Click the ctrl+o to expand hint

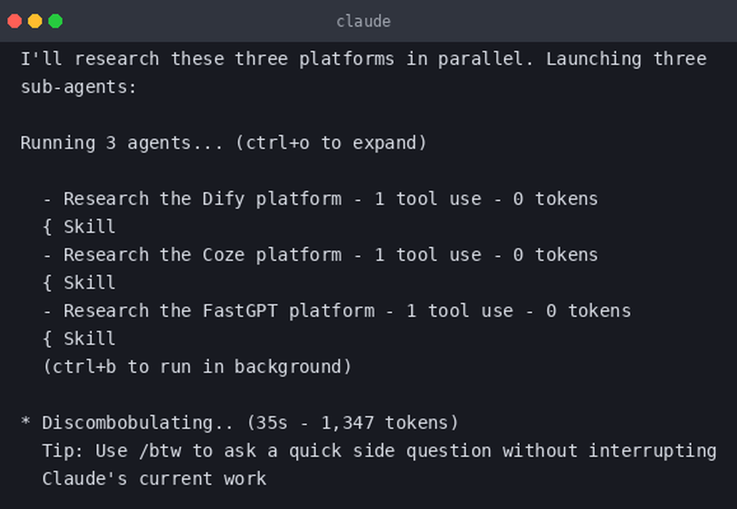click(x=331, y=143)
